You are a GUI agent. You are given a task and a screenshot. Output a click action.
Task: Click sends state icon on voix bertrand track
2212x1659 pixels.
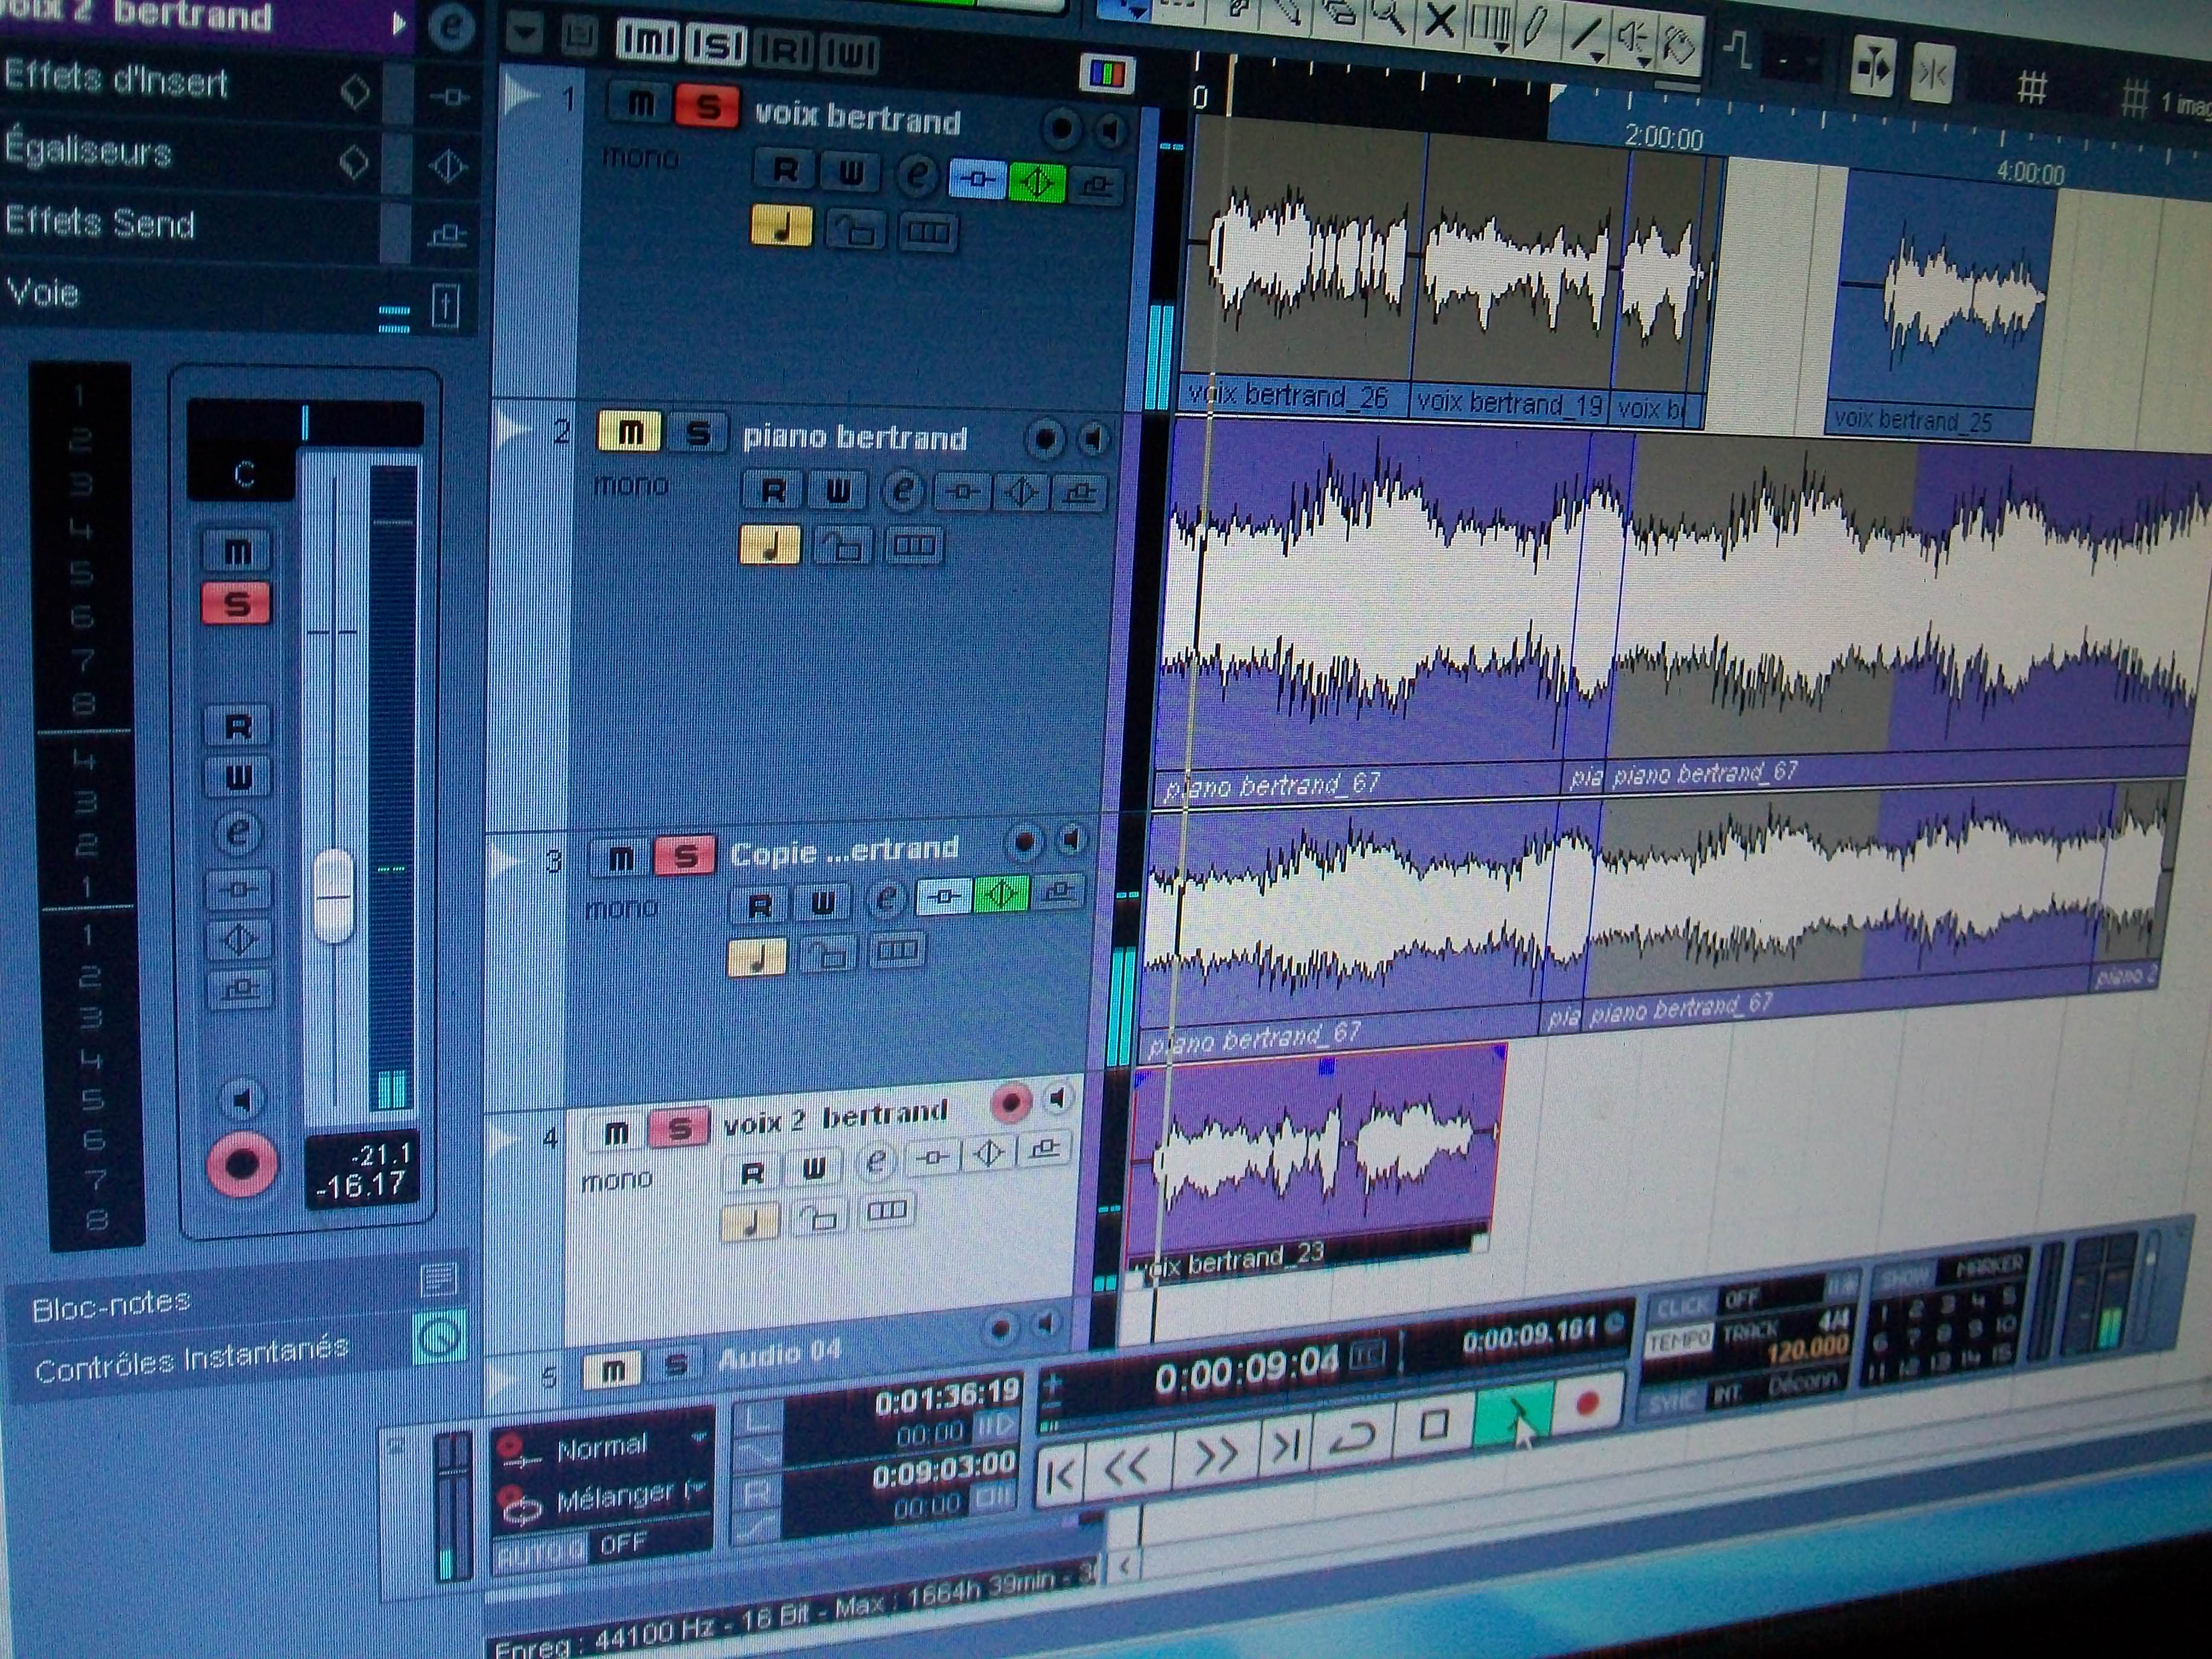[1097, 185]
